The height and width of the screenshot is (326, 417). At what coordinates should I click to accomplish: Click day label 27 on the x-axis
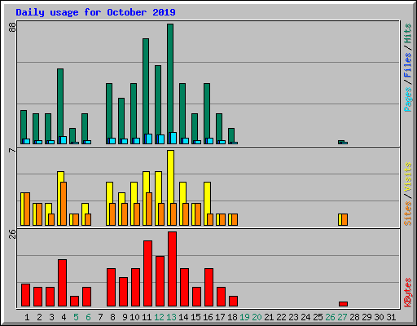pyautogui.click(x=342, y=317)
